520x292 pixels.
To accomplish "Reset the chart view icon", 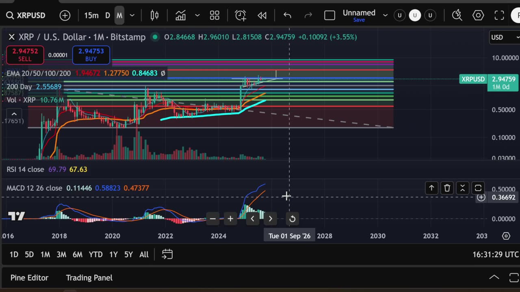I will [x=292, y=219].
